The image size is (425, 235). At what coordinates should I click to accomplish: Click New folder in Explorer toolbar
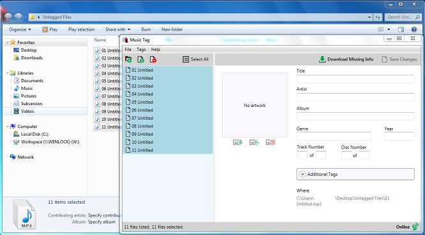point(172,29)
